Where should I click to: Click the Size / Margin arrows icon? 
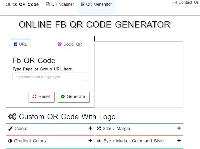[x=99, y=128]
